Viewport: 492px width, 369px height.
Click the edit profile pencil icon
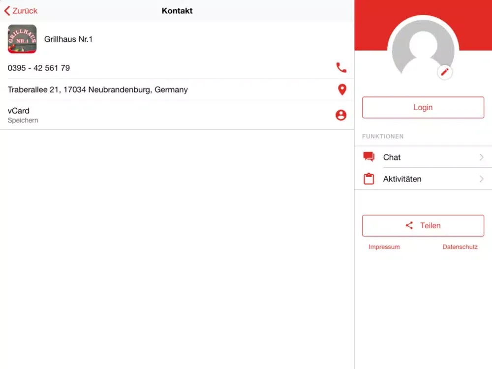pos(444,72)
